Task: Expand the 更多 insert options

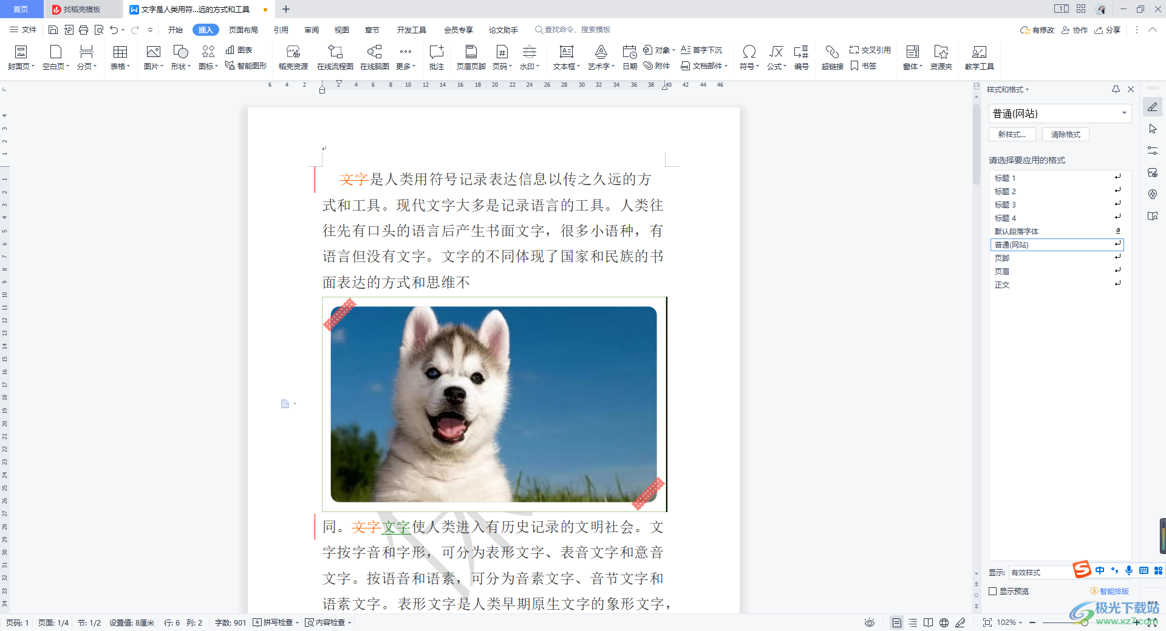Action: click(x=406, y=58)
